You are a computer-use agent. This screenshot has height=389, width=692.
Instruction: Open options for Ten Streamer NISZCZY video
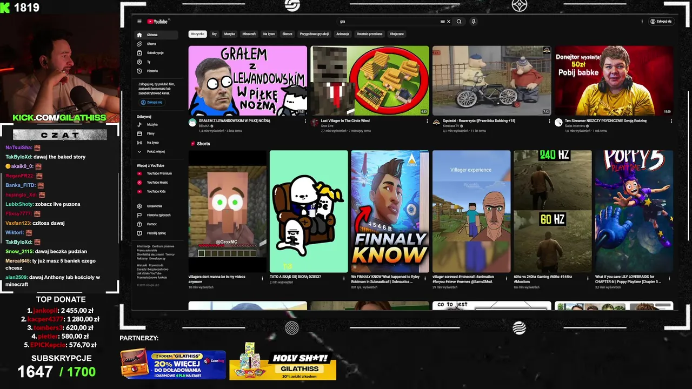pos(671,121)
